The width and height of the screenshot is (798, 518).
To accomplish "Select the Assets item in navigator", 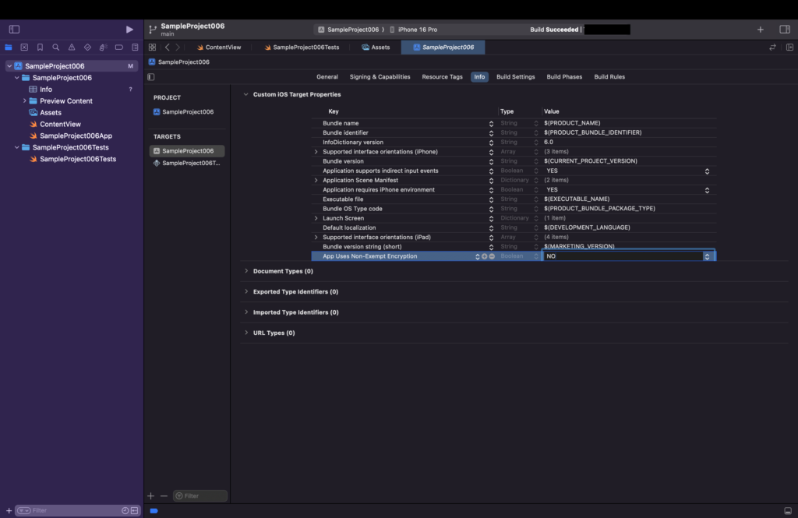I will click(51, 112).
